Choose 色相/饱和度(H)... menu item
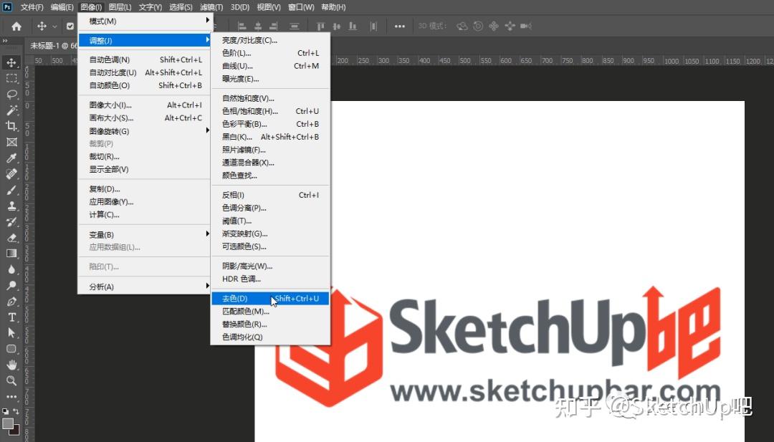 270,111
